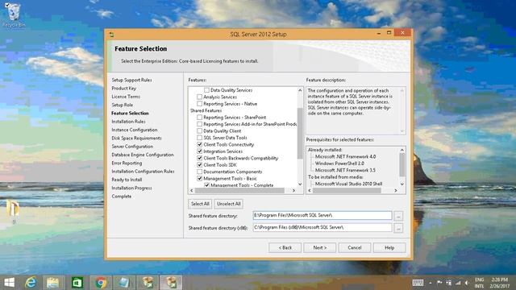Image resolution: width=516 pixels, height=290 pixels.
Task: Check Documentation Components
Action: 199,172
